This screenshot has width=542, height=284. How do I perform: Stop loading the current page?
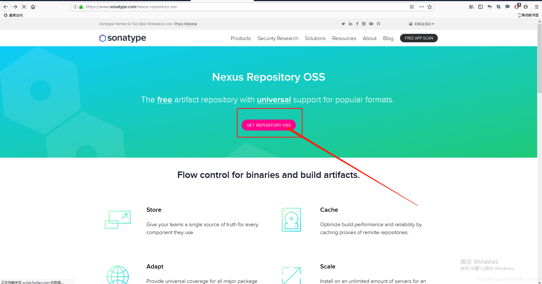[24, 7]
